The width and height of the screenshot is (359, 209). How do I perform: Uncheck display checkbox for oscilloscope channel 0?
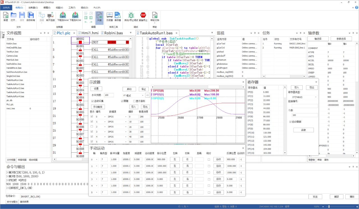tap(92, 117)
